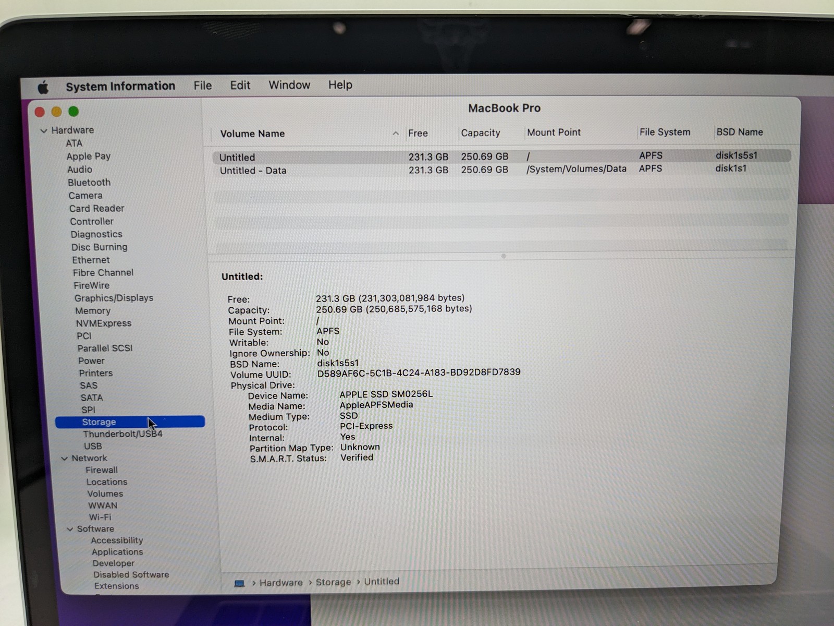Select Apple Pay in the sidebar
Image resolution: width=834 pixels, height=626 pixels.
pyautogui.click(x=89, y=156)
